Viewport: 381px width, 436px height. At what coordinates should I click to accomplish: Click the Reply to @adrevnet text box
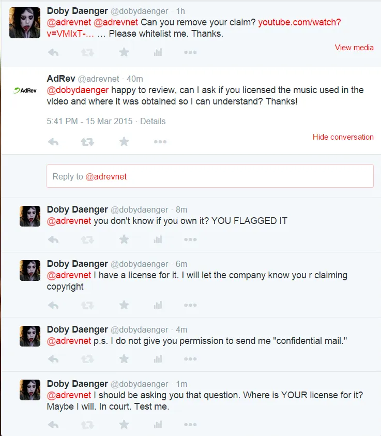click(x=210, y=176)
